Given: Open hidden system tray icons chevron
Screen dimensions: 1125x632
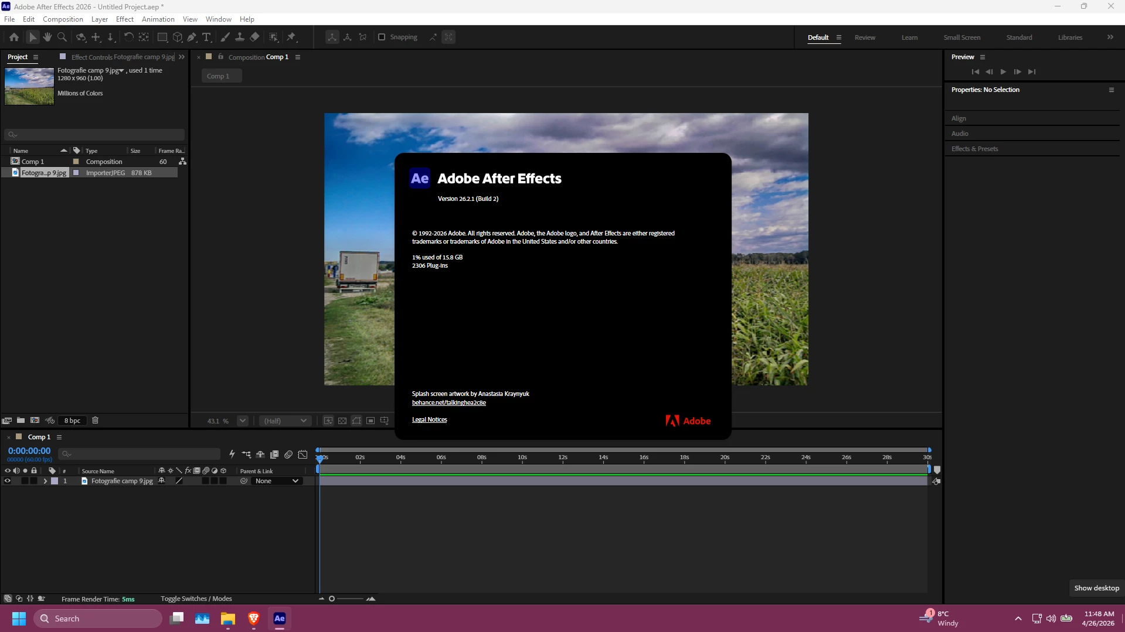Looking at the screenshot, I should click(x=1018, y=619).
